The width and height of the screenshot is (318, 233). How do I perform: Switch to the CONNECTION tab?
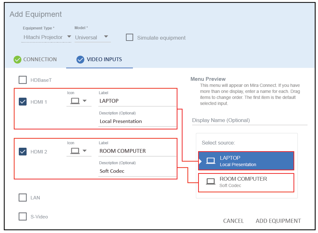40,59
